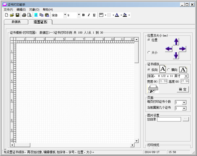Click the left arrow to move the object
The image size is (197, 156).
169,49
